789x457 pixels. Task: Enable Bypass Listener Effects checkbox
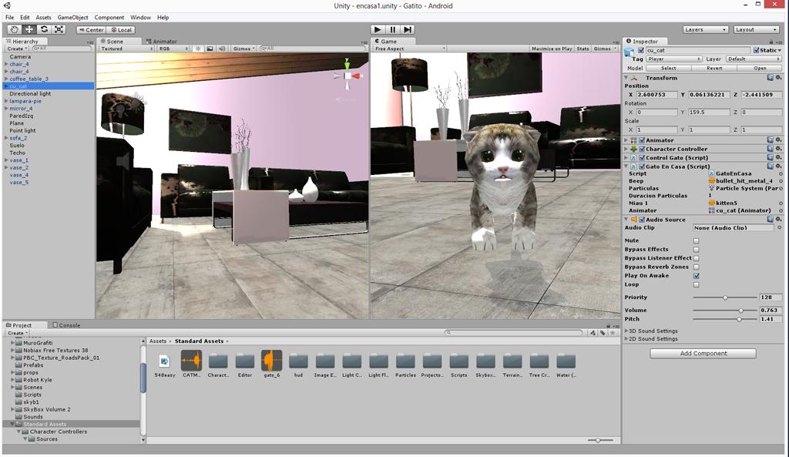(697, 258)
